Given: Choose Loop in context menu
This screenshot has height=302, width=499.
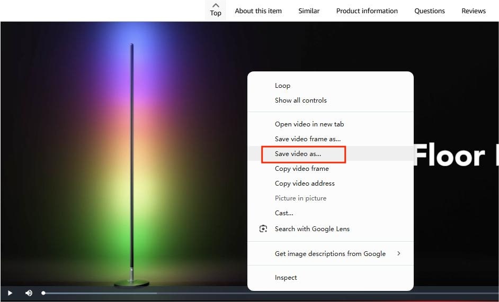Looking at the screenshot, I should tap(331, 86).
